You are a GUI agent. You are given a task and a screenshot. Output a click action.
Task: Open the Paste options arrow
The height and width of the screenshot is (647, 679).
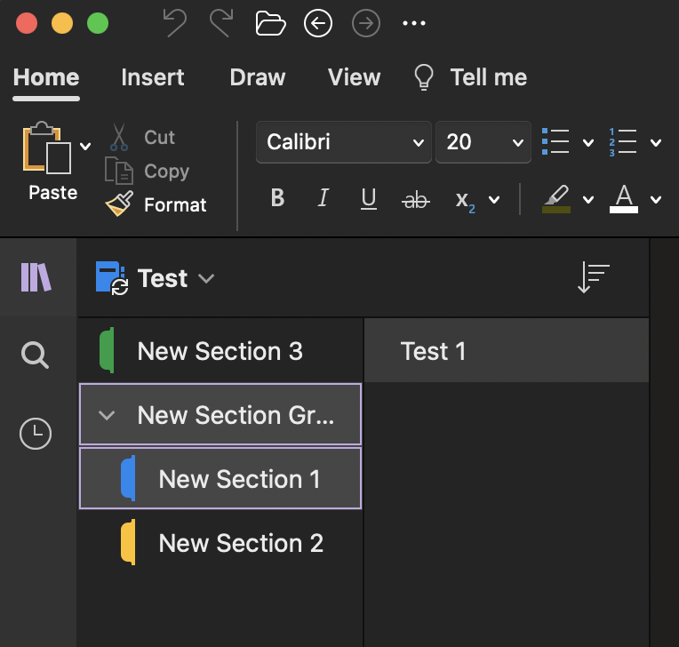click(85, 147)
